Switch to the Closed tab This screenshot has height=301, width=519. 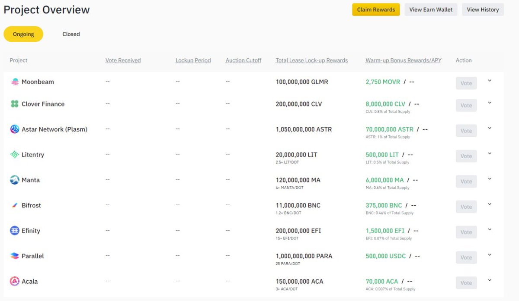tap(71, 34)
